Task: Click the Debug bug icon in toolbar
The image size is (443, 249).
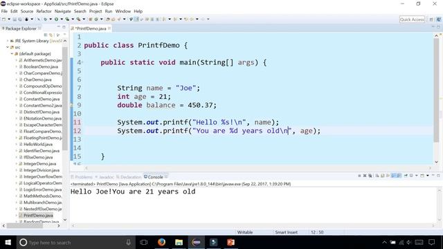Action: 45,19
